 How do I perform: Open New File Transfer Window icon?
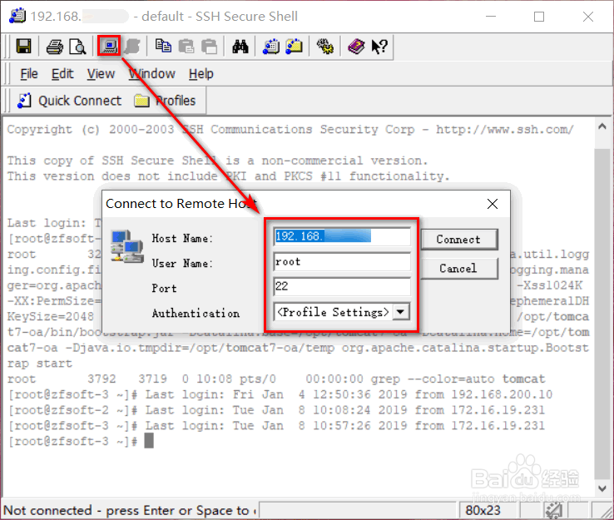click(x=294, y=47)
